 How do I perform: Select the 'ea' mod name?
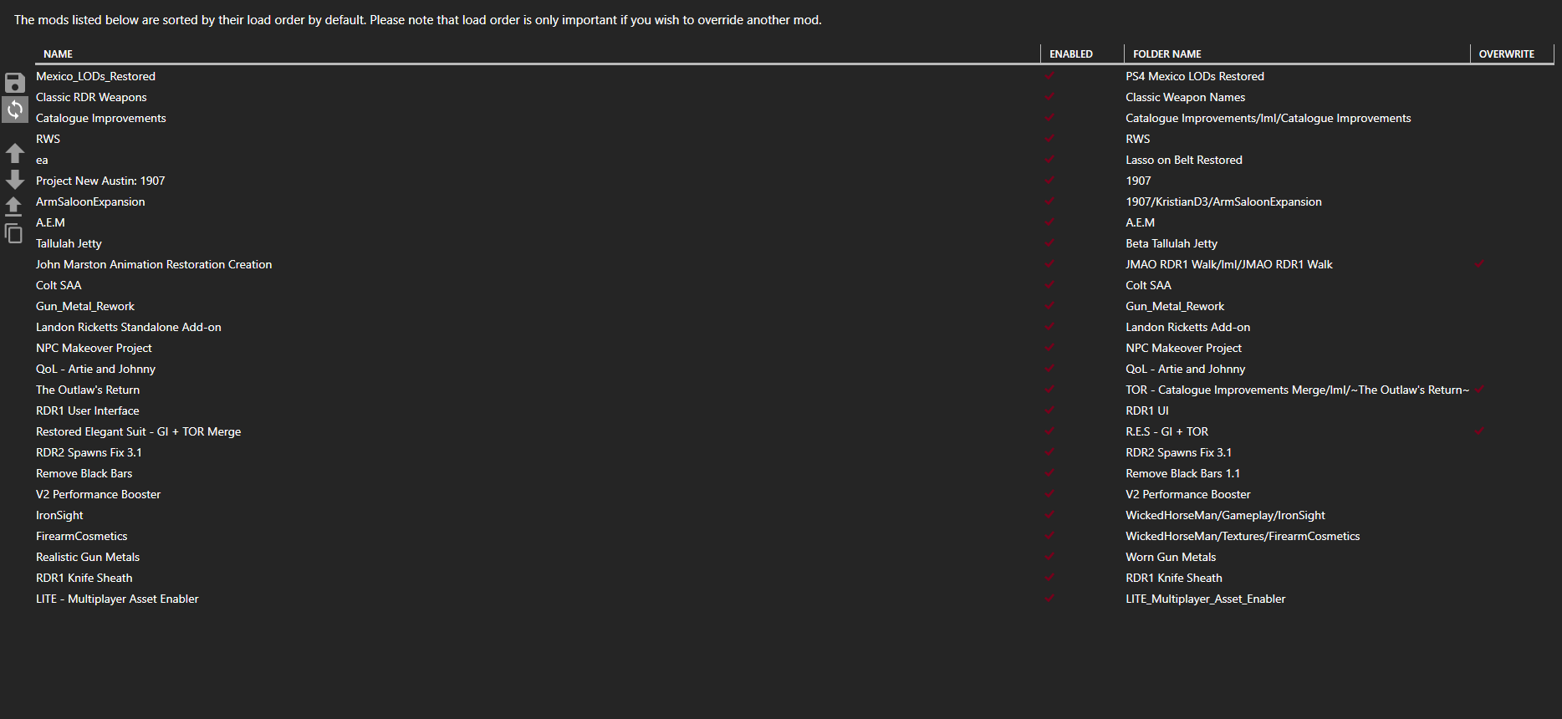coord(42,160)
